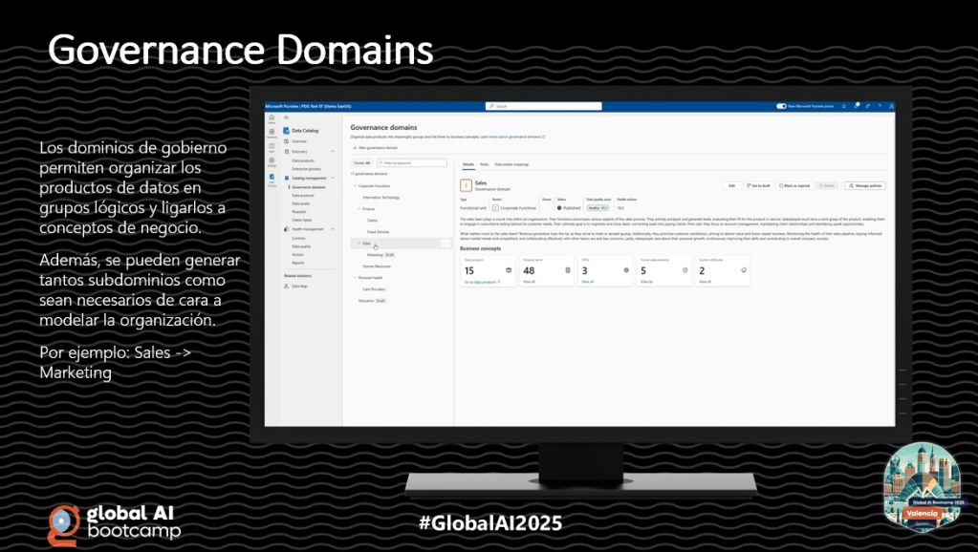
Task: Click the hamburger menu icon
Action: [287, 117]
